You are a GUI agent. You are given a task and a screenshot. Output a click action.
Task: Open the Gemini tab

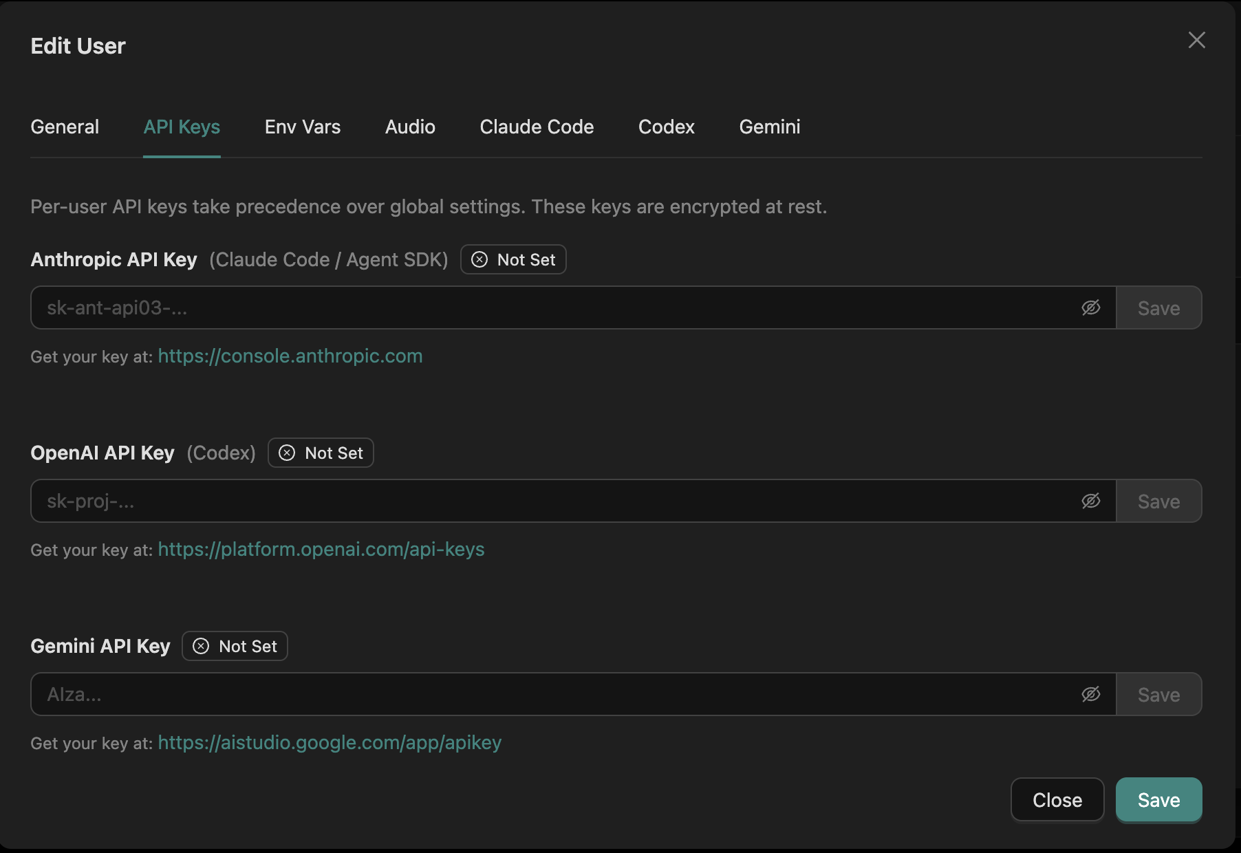coord(769,127)
